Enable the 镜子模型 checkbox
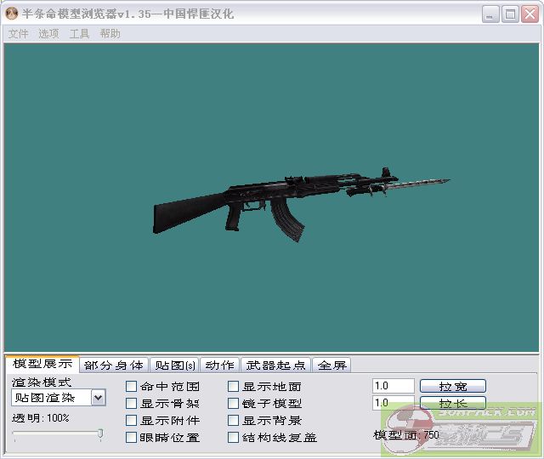This screenshot has height=459, width=544. (x=234, y=404)
